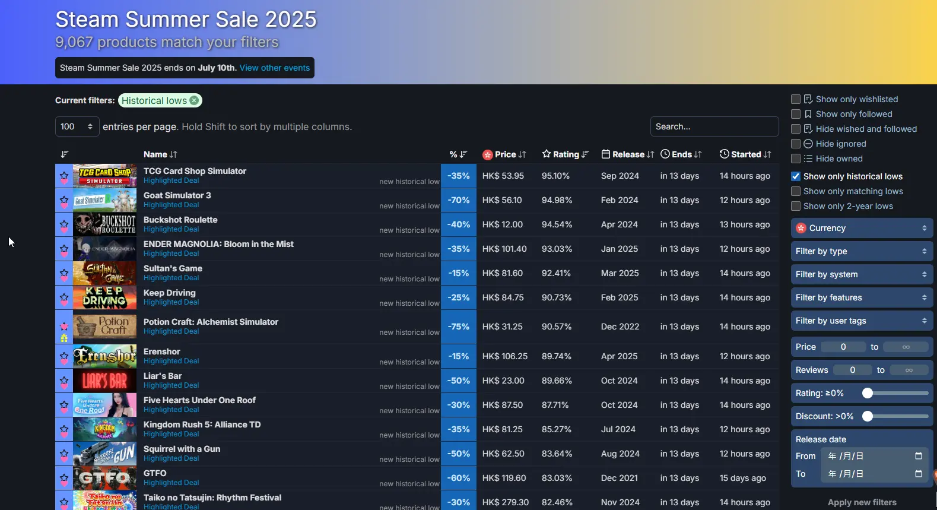Click the View other events link
937x510 pixels.
275,68
